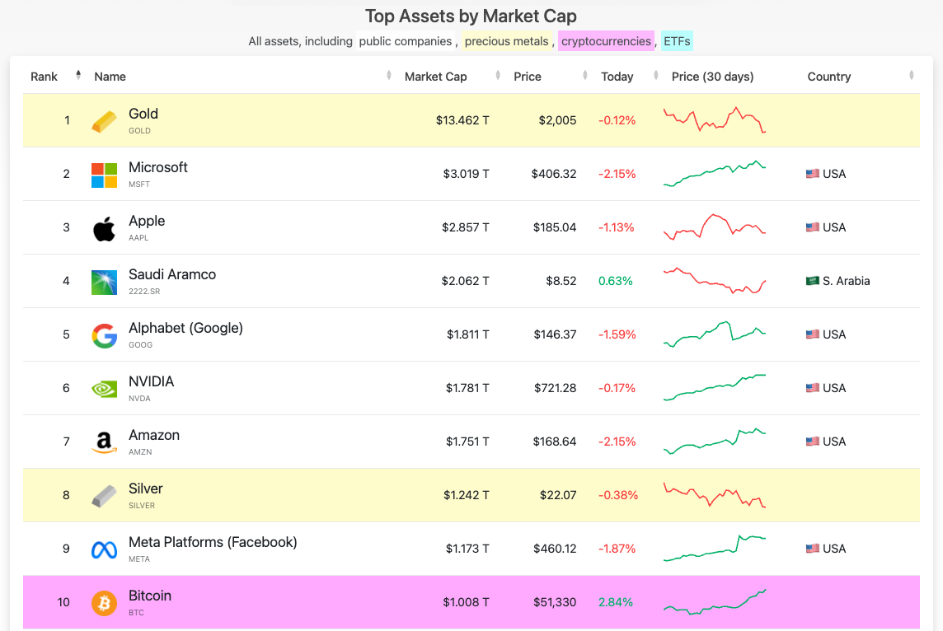Select Bitcoin price $51,330

[555, 601]
